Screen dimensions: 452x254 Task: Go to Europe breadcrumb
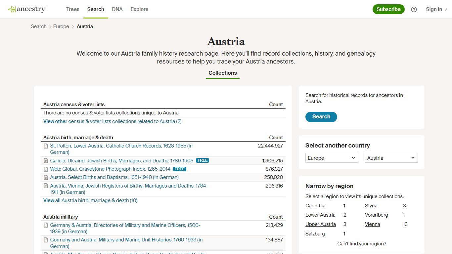(x=61, y=26)
